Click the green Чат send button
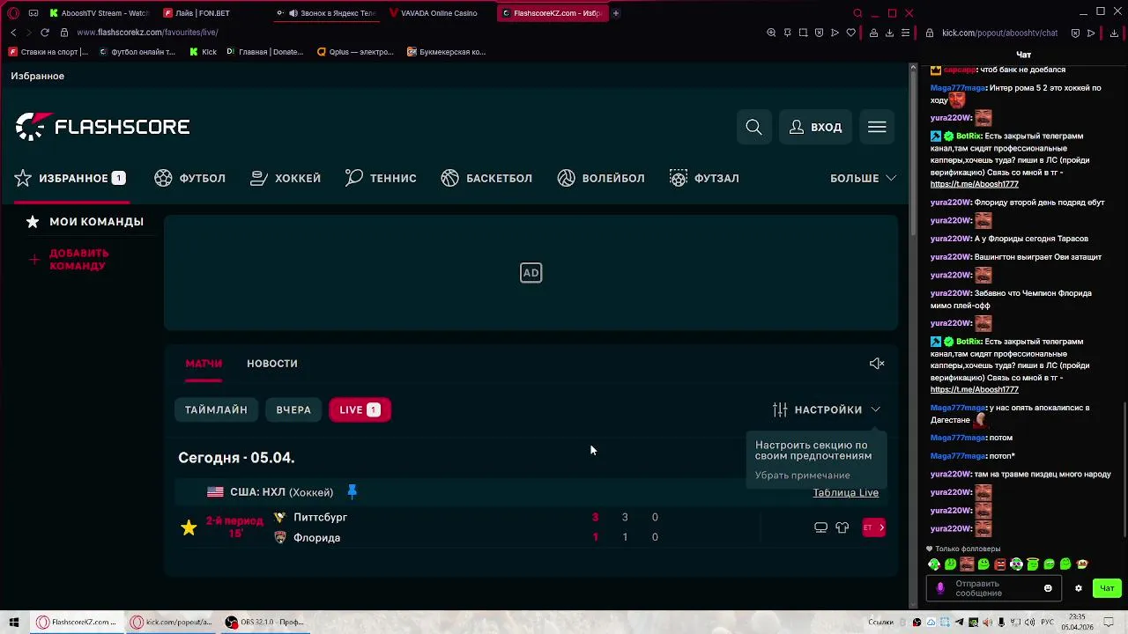Viewport: 1128px width, 634px height. [x=1107, y=588]
